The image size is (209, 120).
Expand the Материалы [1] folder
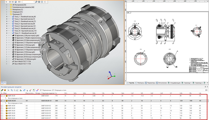coord(7,9)
